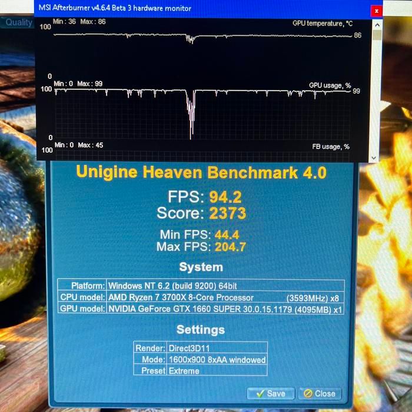Select the GTX 1660 SUPER GPU model row
The width and height of the screenshot is (412, 412).
click(x=200, y=309)
